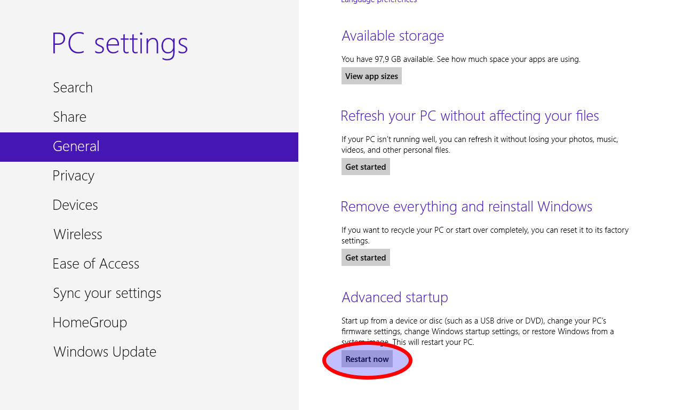Open the Devices settings page

[x=75, y=205]
